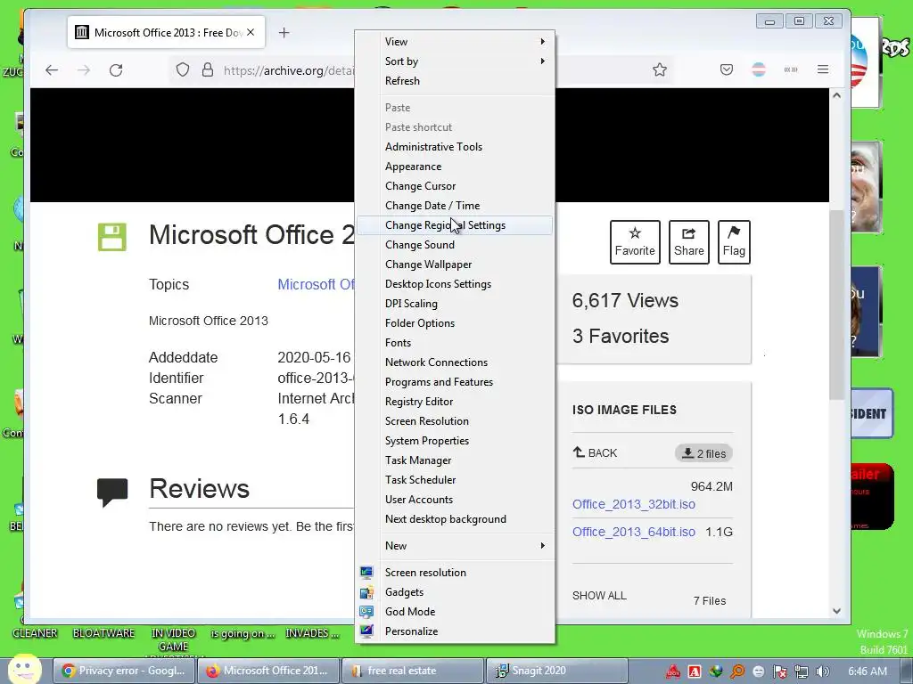Expand the New submenu
This screenshot has height=684, width=913.
[x=454, y=546]
